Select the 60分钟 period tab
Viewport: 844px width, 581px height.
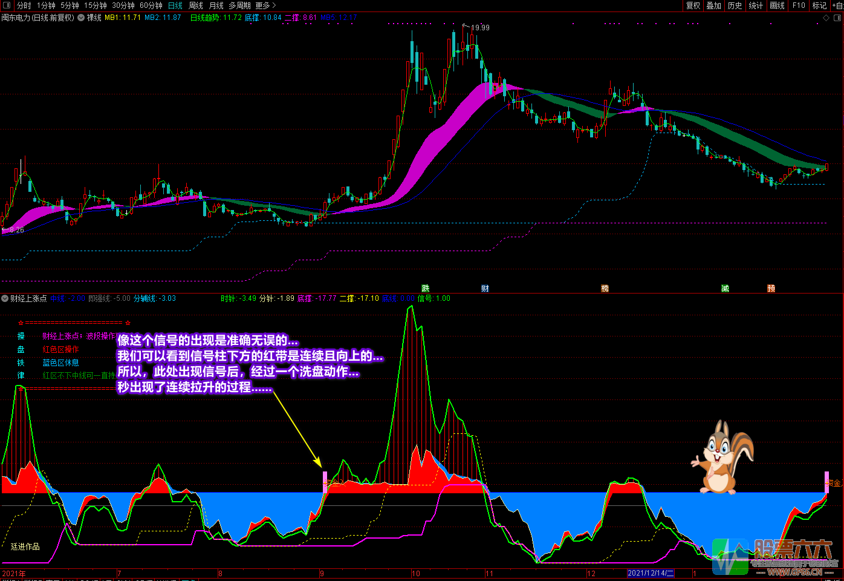pos(151,5)
